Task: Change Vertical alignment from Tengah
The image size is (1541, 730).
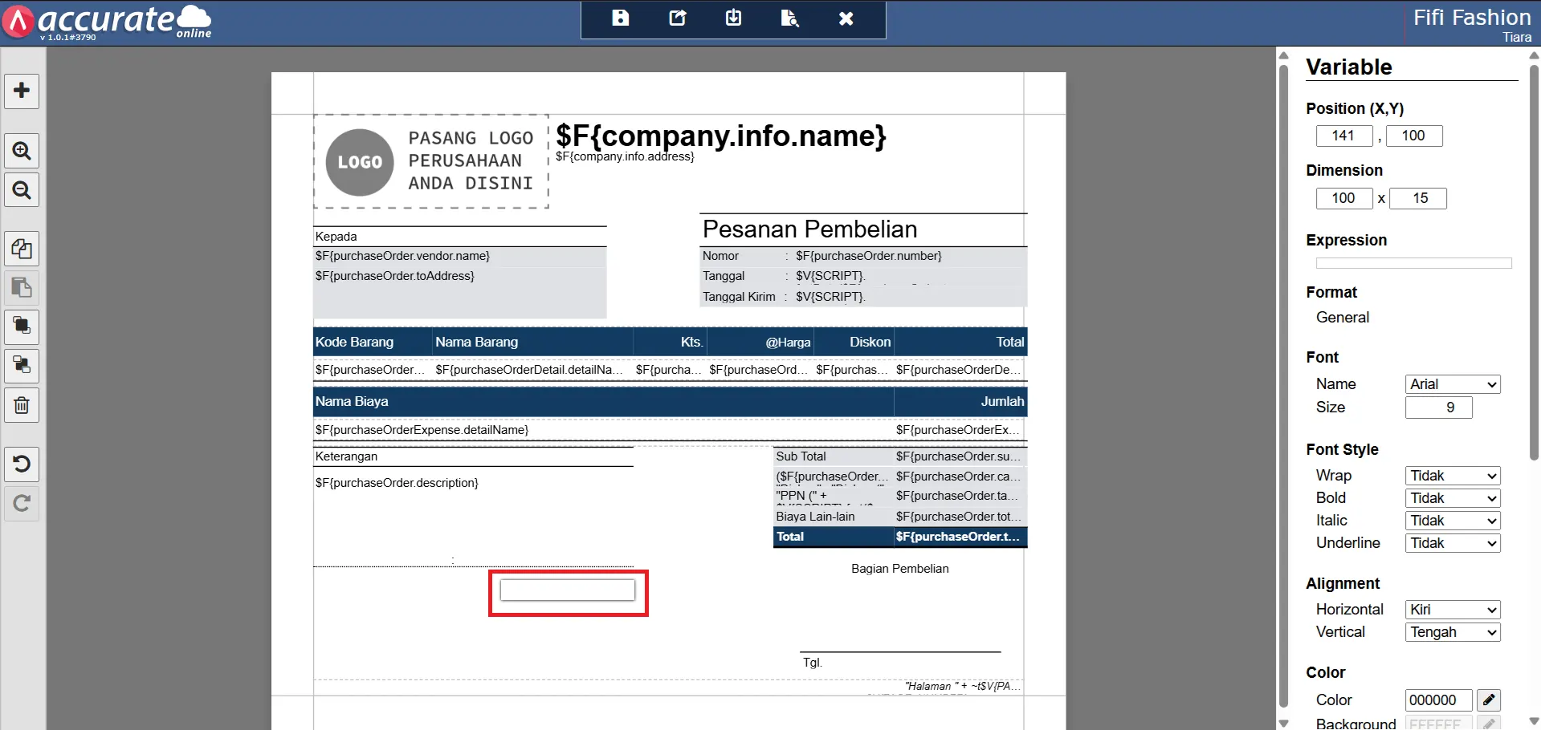Action: [x=1450, y=631]
